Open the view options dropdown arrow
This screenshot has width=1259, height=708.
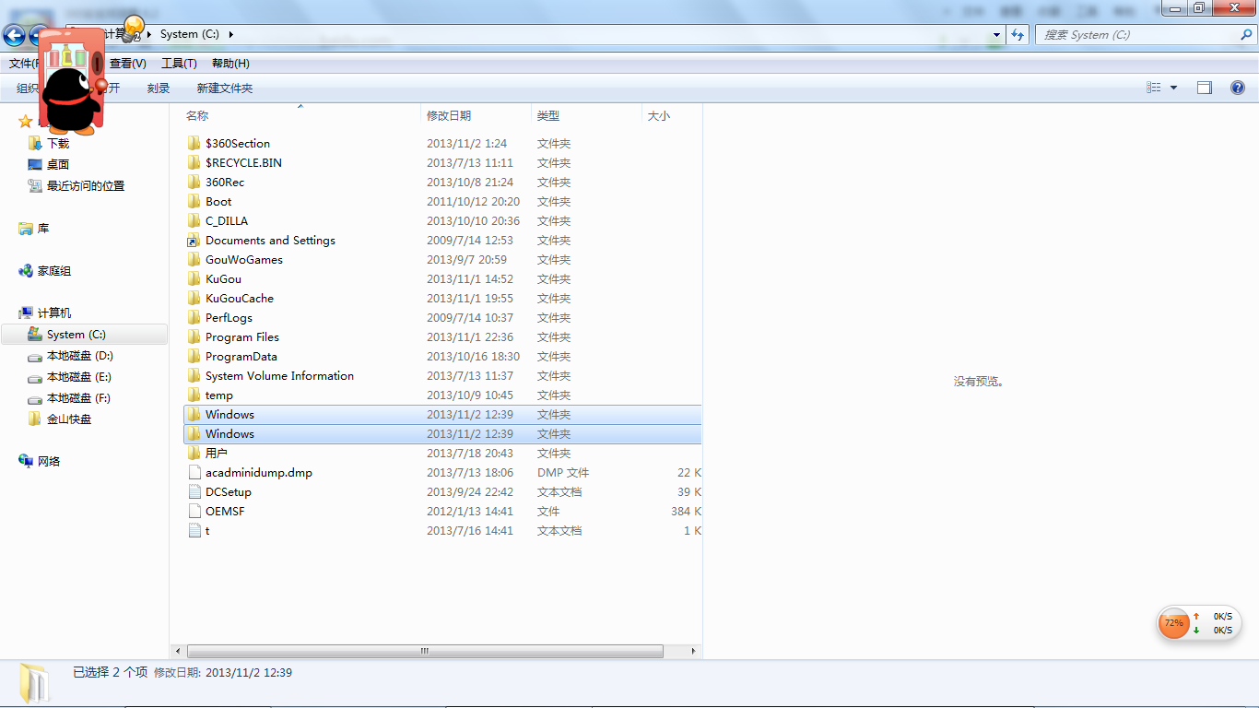pos(1173,88)
